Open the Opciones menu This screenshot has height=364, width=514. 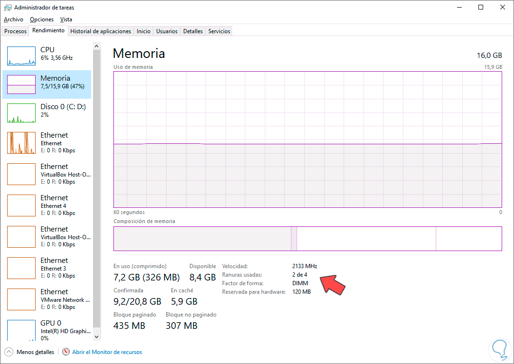tap(42, 19)
